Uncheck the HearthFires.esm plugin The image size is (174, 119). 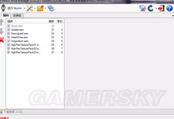9,37
